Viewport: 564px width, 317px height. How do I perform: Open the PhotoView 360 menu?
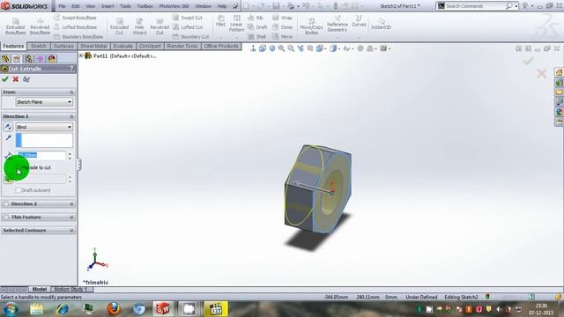click(174, 6)
